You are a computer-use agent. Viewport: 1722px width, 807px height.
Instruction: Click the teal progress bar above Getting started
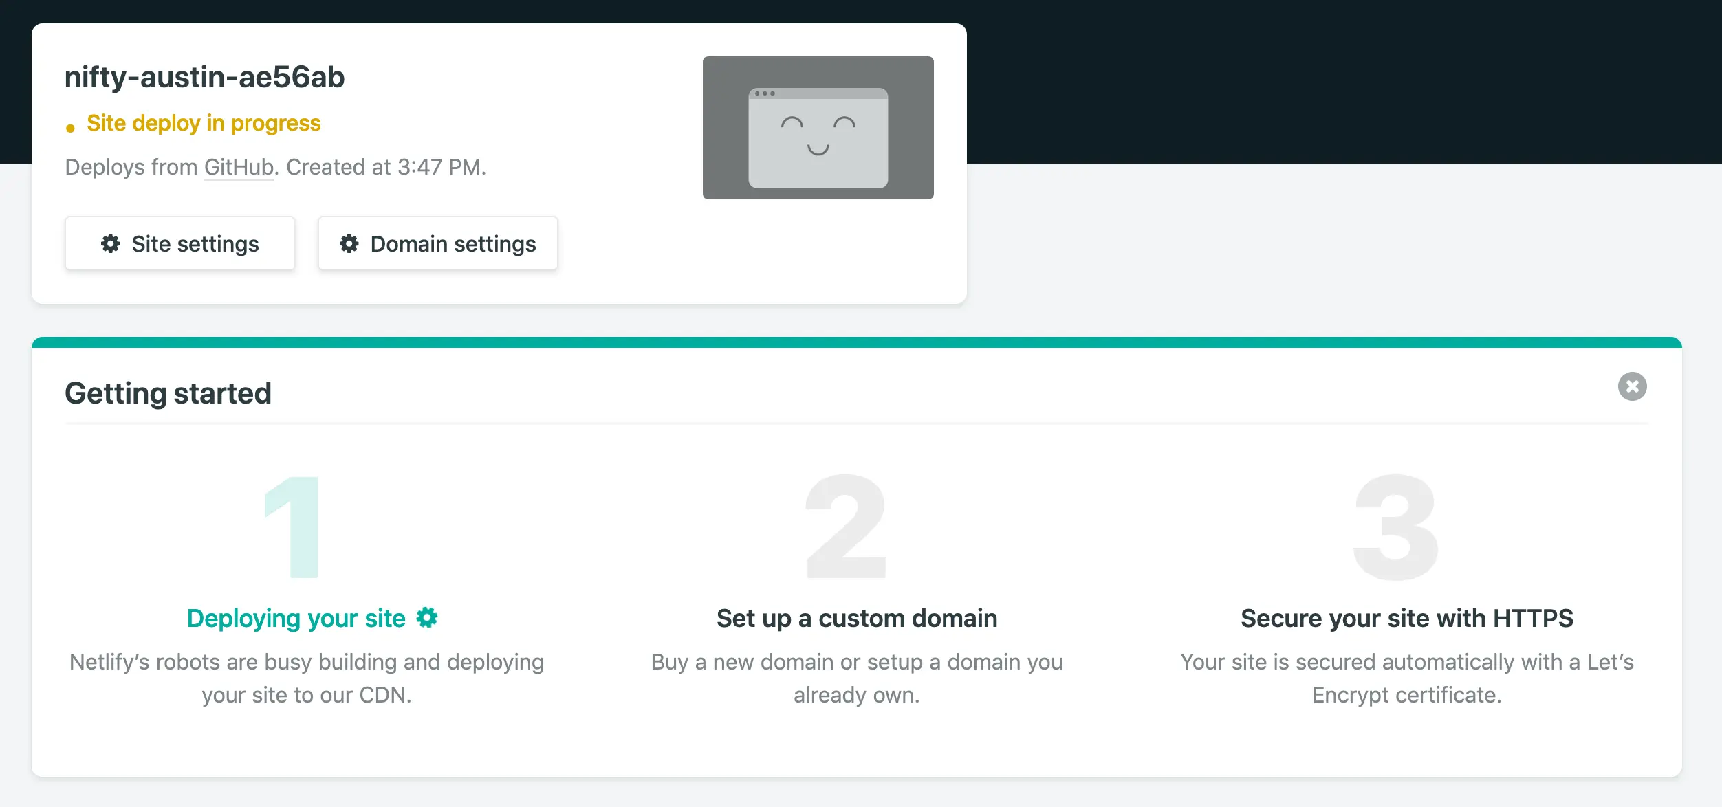click(x=856, y=342)
